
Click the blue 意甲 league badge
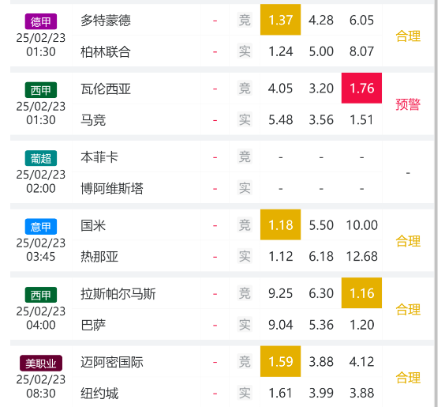[x=41, y=227]
